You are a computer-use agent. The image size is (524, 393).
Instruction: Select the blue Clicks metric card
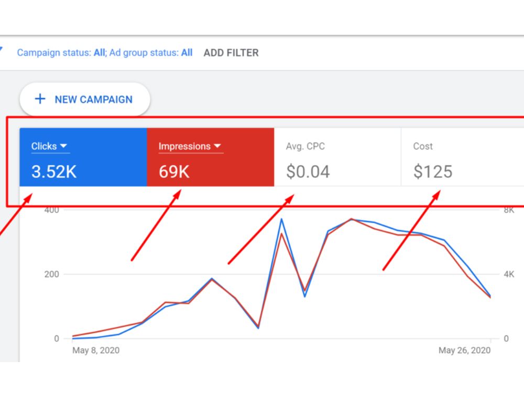[83, 157]
